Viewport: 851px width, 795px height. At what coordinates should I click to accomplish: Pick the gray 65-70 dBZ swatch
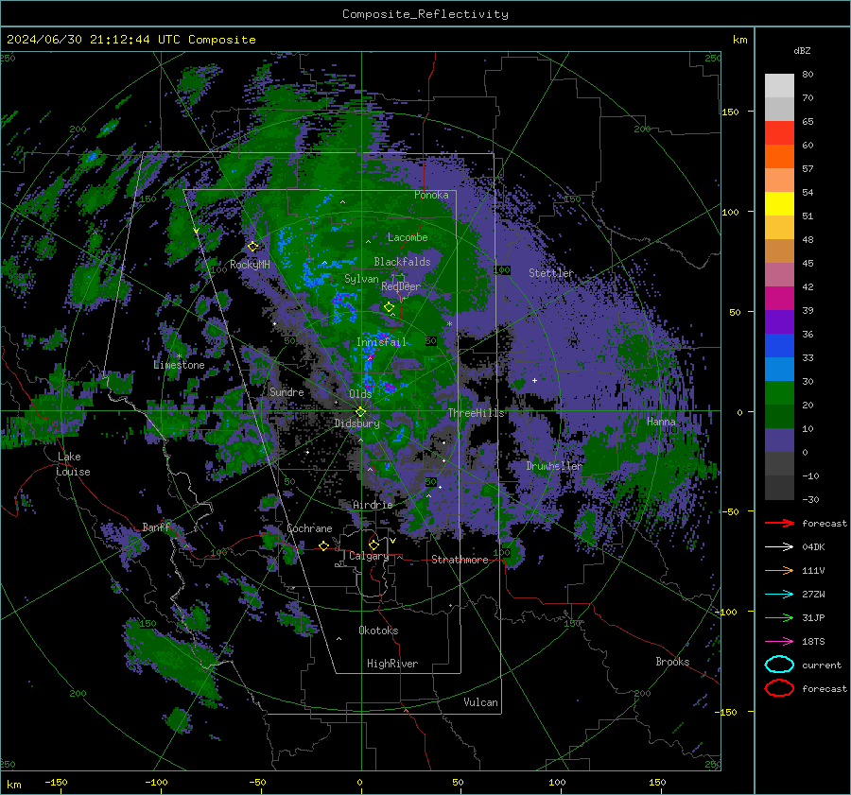click(779, 110)
